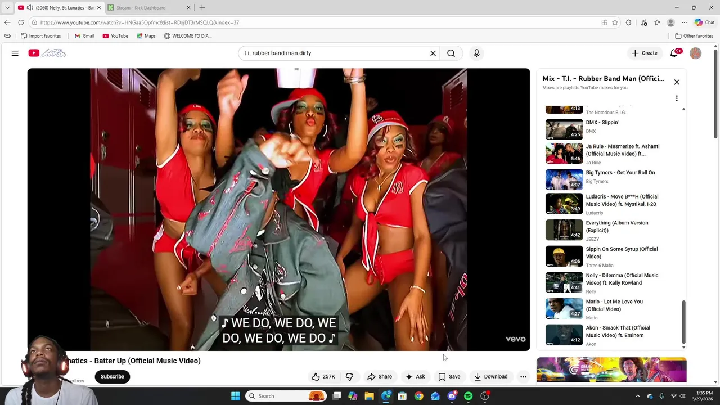
Task: Click the Mix playlist scrollbar thumb
Action: click(684, 322)
